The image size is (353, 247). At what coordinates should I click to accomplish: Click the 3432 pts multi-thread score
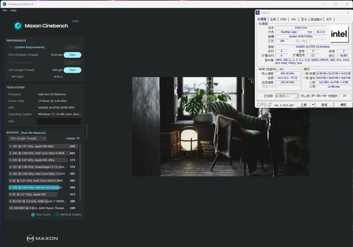pyautogui.click(x=56, y=55)
